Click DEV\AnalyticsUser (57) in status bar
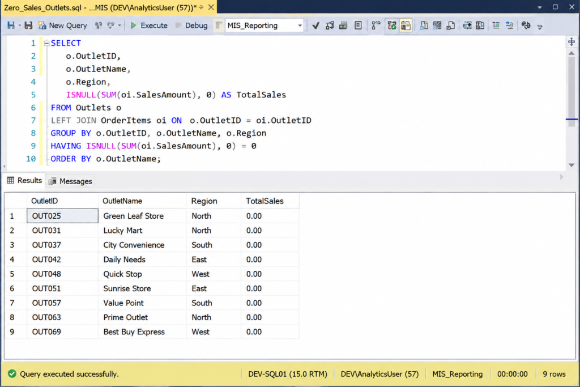This screenshot has height=387, width=580. coord(379,374)
